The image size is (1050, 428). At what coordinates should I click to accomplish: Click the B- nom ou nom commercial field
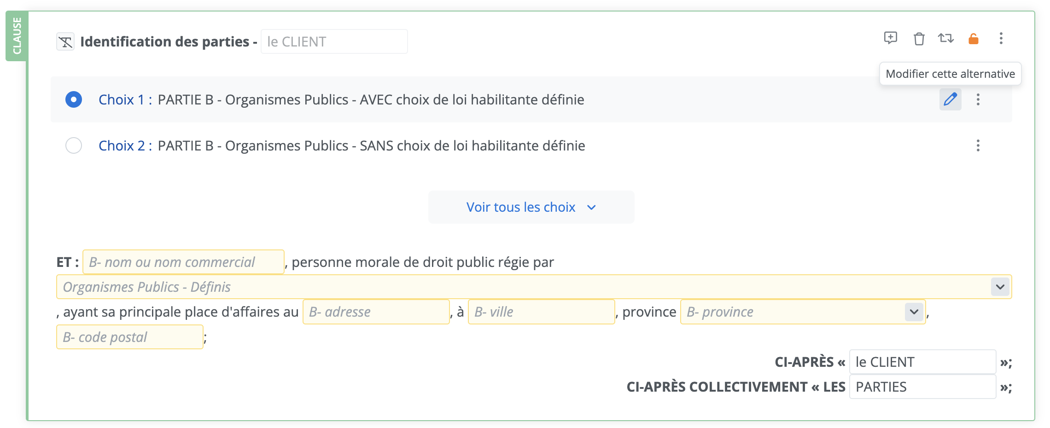click(183, 262)
